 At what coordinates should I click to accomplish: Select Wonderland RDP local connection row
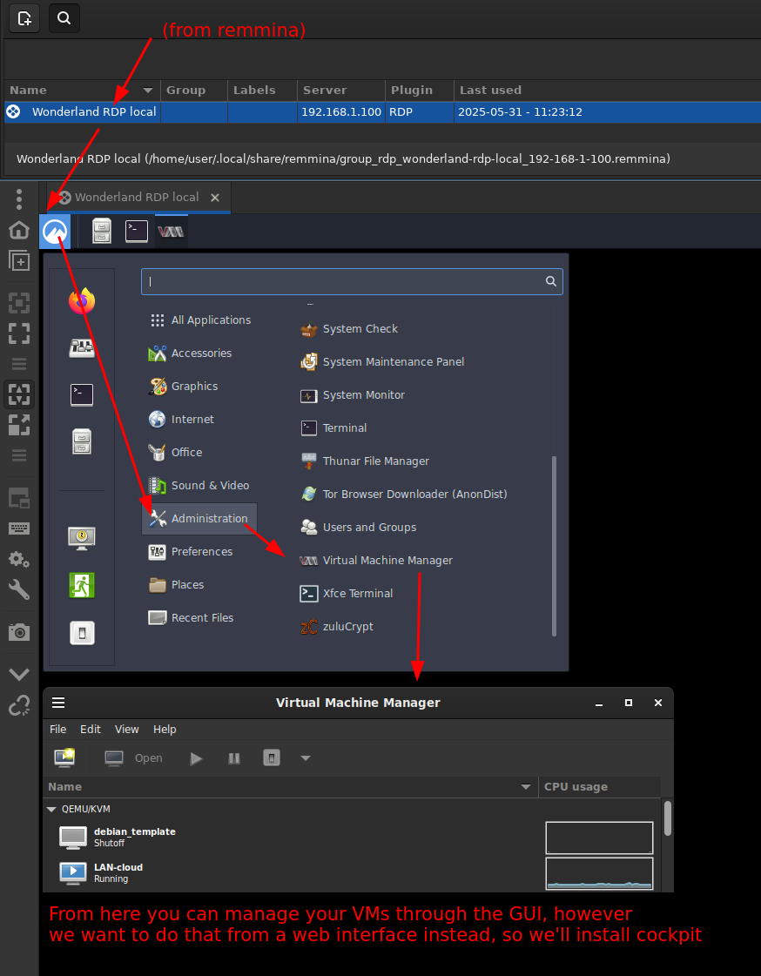[382, 112]
